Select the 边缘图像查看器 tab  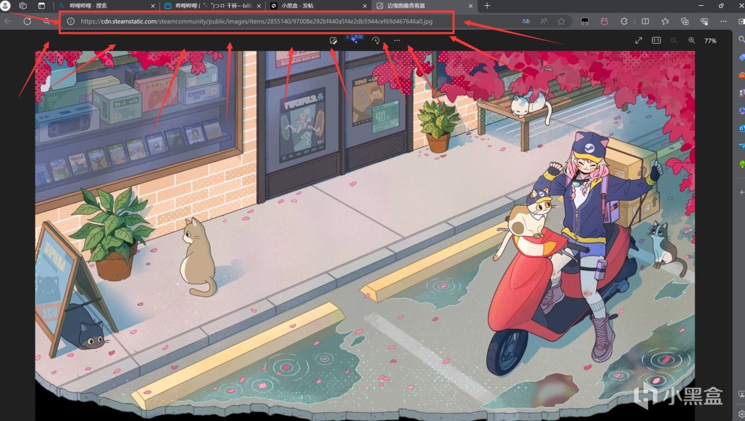[424, 6]
